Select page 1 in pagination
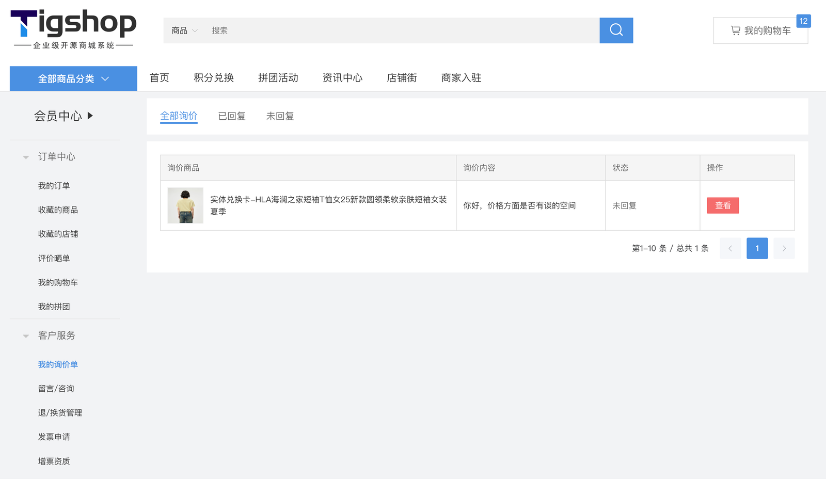This screenshot has height=479, width=826. tap(757, 248)
